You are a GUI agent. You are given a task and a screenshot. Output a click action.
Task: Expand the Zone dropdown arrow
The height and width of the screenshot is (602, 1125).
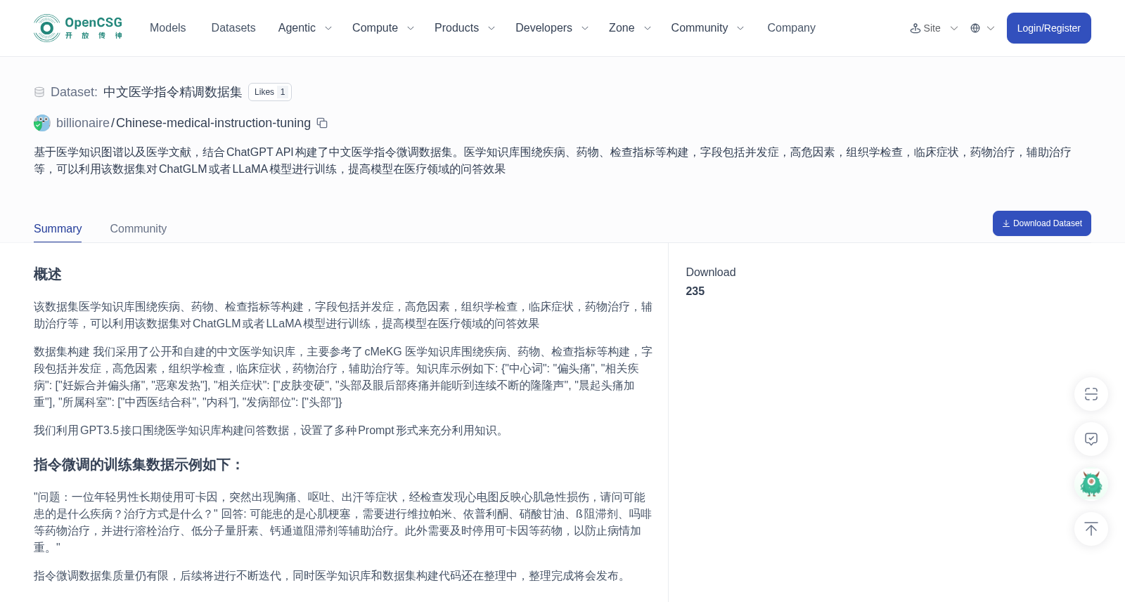tap(648, 28)
